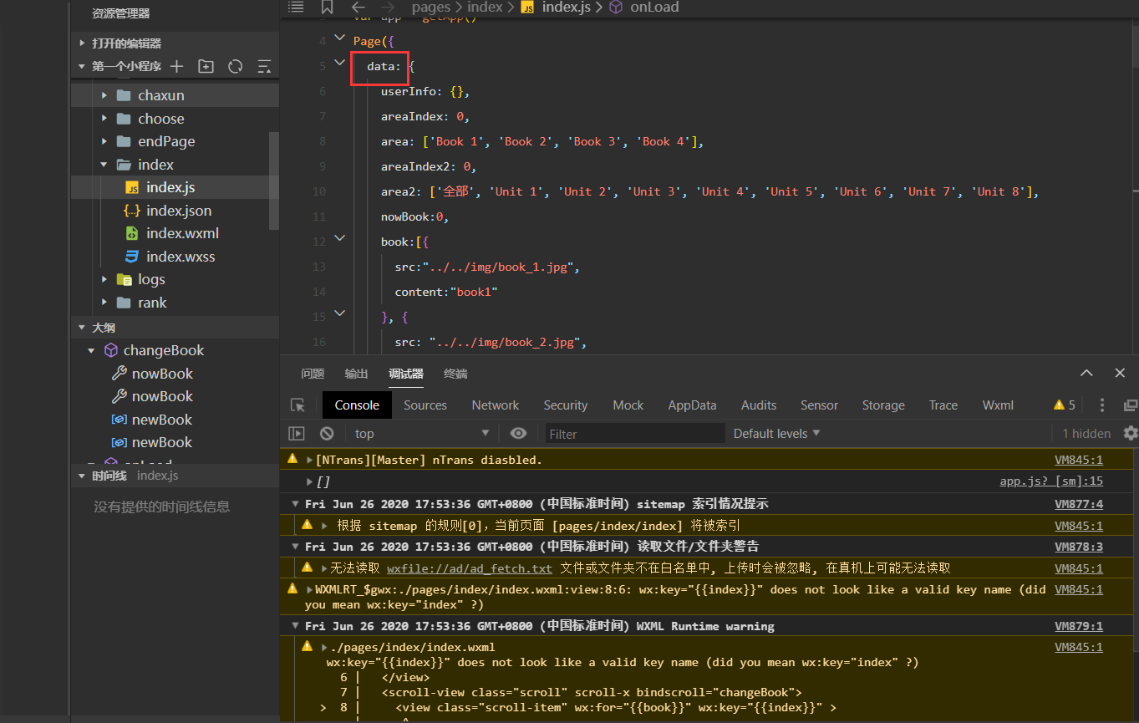Open the AppData devtools tab
Screen dimensions: 1139x723
click(x=692, y=405)
